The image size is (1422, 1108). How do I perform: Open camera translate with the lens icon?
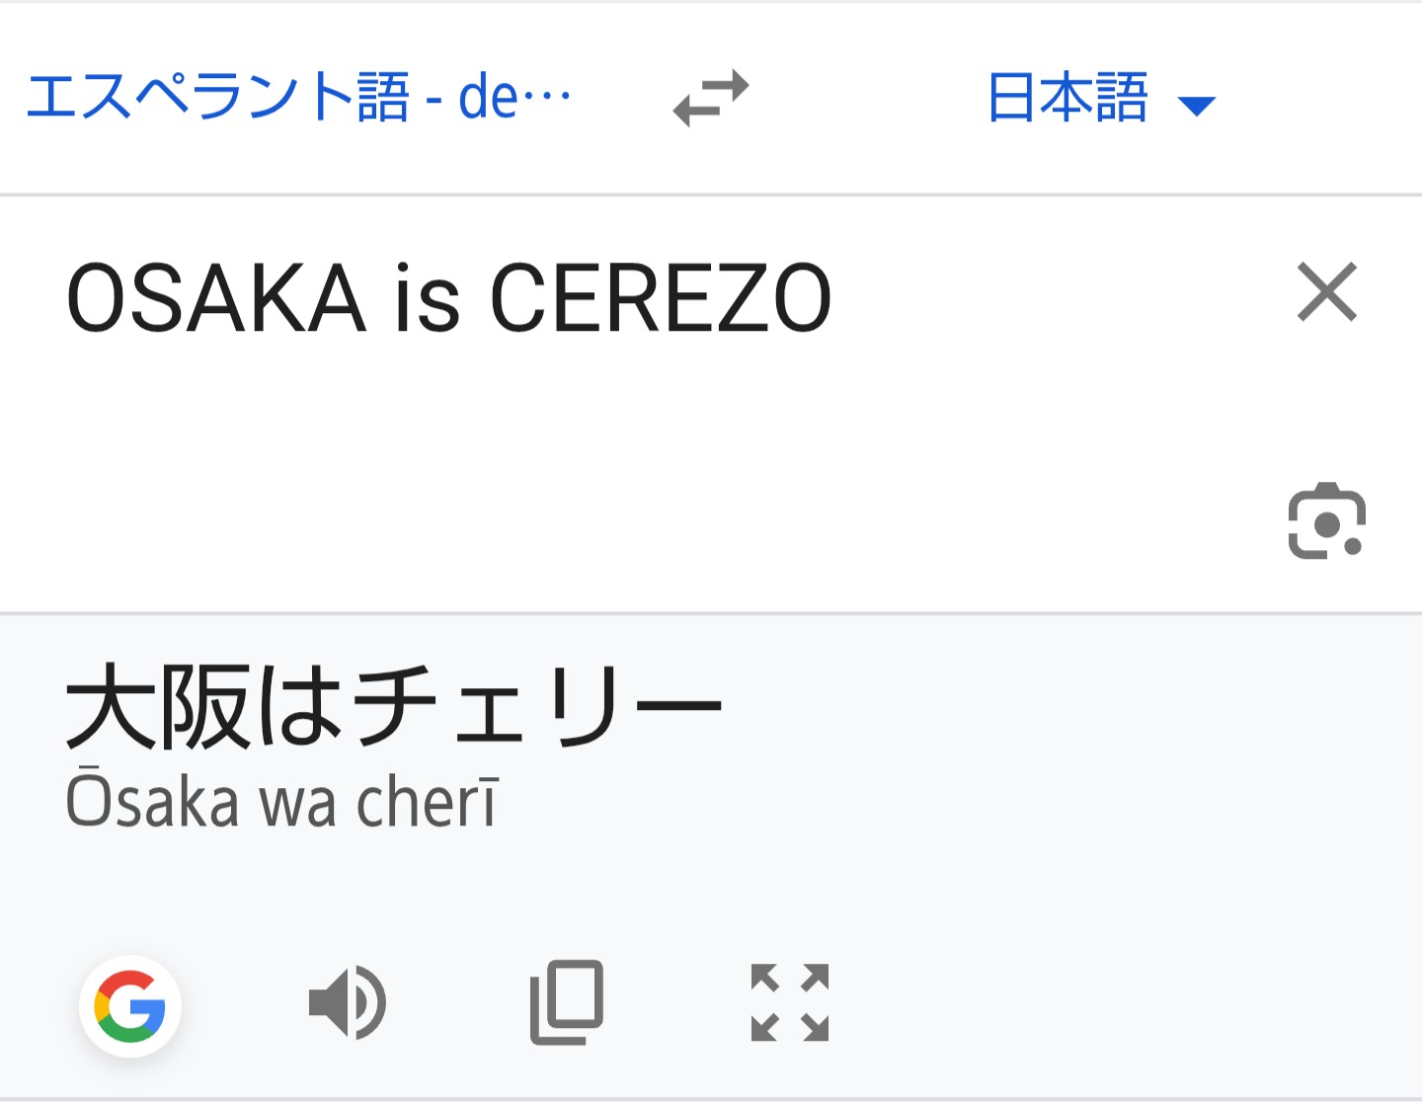(x=1327, y=520)
